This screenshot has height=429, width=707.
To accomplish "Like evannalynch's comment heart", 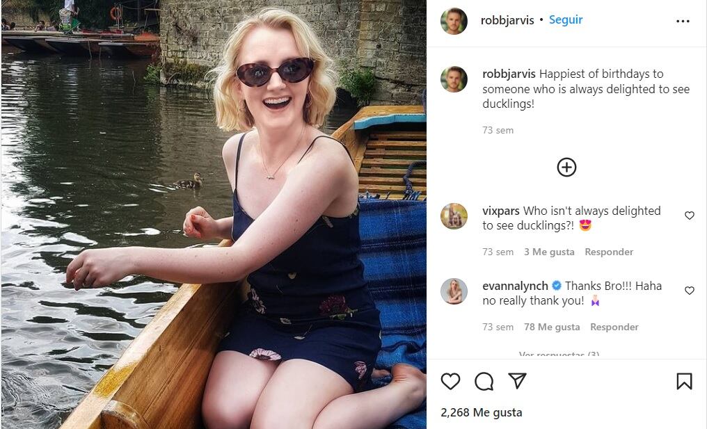I will 690,291.
